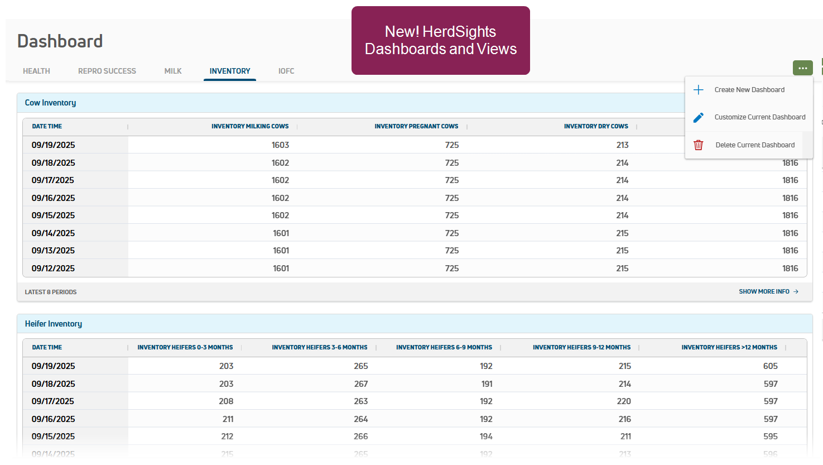This screenshot has width=823, height=465.
Task: Select the 09/19/2025 row in Cow Inventory
Action: 54,145
